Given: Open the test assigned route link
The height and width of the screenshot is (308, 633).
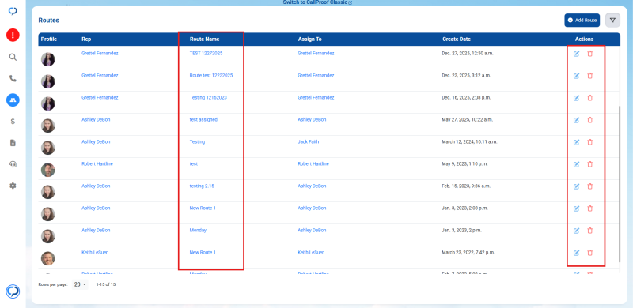Looking at the screenshot, I should 203,120.
